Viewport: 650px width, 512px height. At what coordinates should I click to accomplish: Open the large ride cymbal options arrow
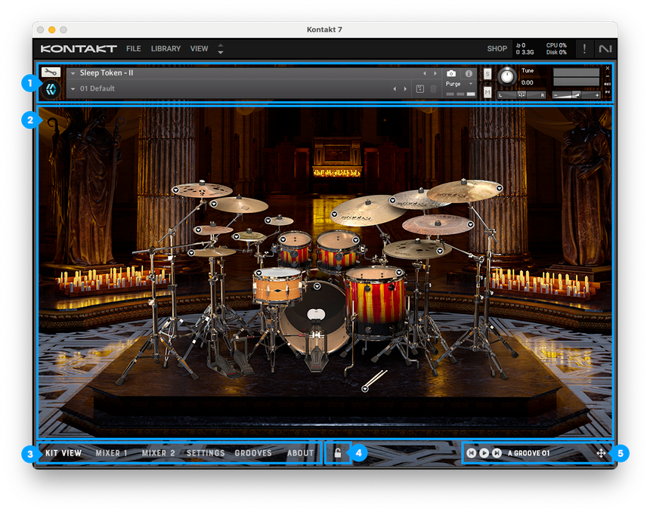click(334, 214)
